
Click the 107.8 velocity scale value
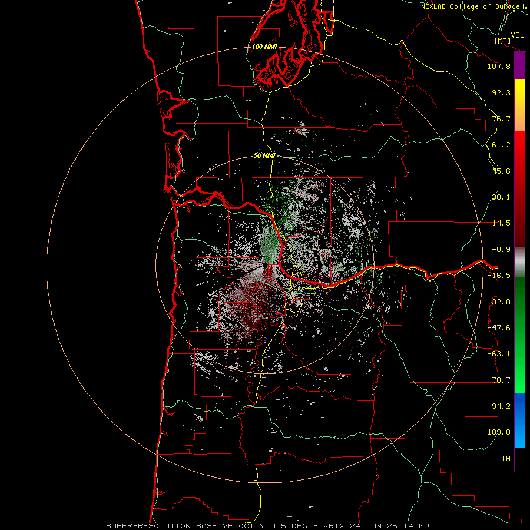pyautogui.click(x=499, y=66)
